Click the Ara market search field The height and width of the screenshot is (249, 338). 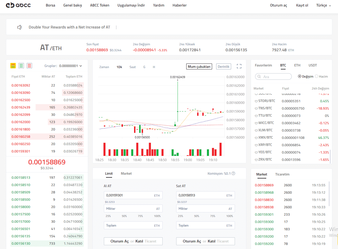(x=273, y=76)
